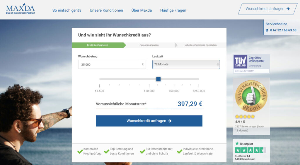Click TrustScore 4.4 text
The height and width of the screenshot is (165, 300).
[x=242, y=156]
